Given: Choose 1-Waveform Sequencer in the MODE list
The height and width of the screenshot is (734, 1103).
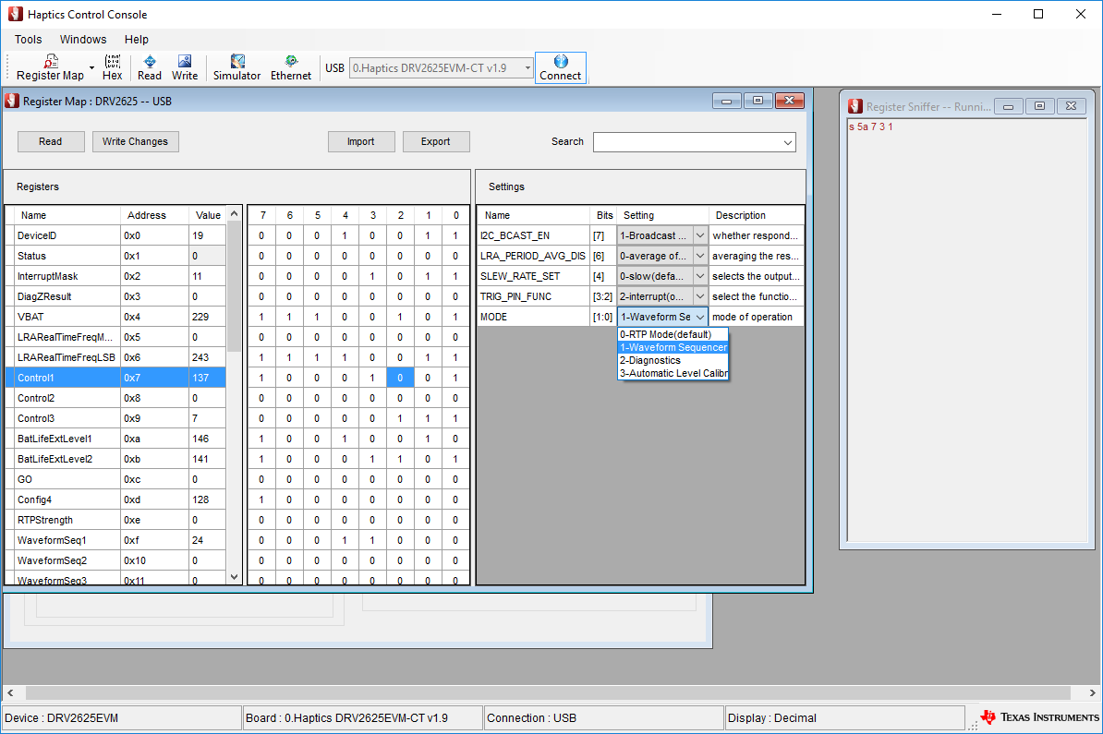Looking at the screenshot, I should coord(673,347).
